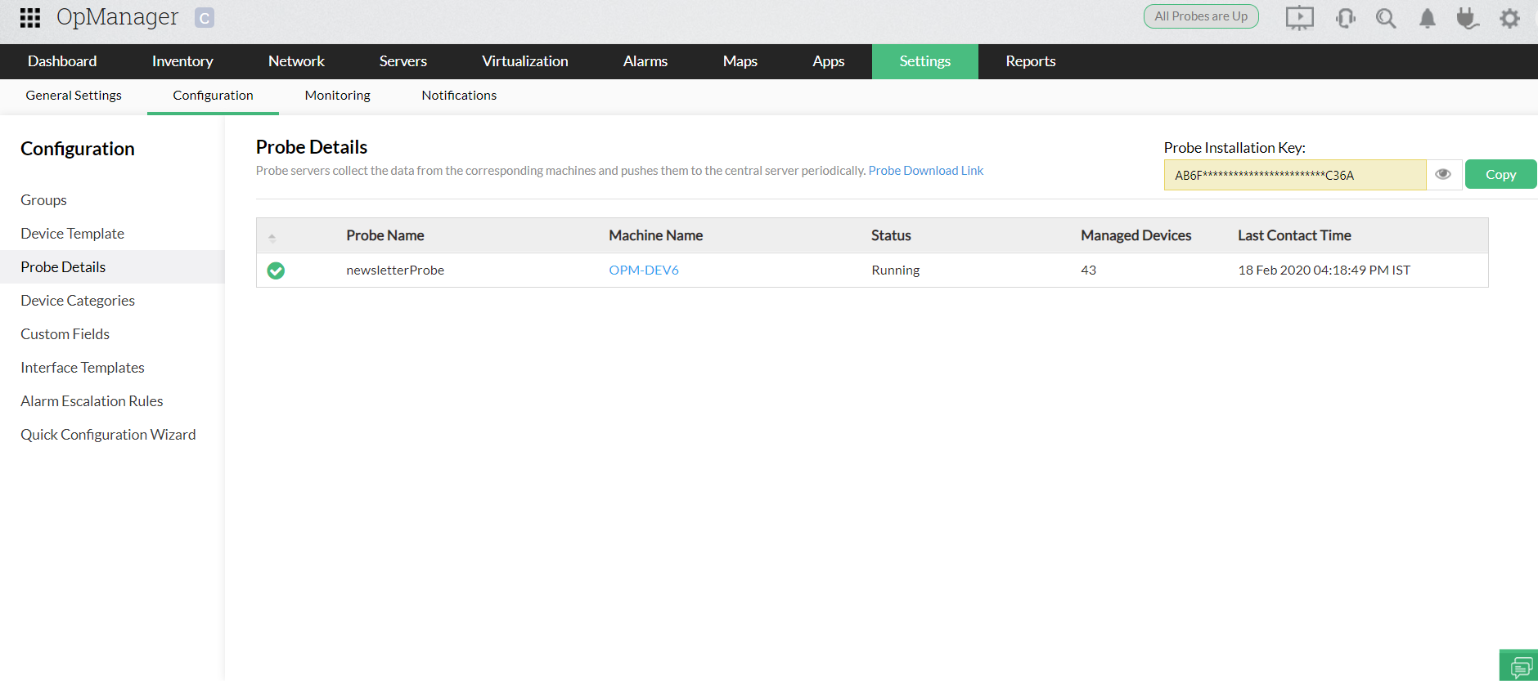Screen dimensions: 1538x684
Task: Click the last contact time 18 Feb 2020
Action: coord(1324,270)
